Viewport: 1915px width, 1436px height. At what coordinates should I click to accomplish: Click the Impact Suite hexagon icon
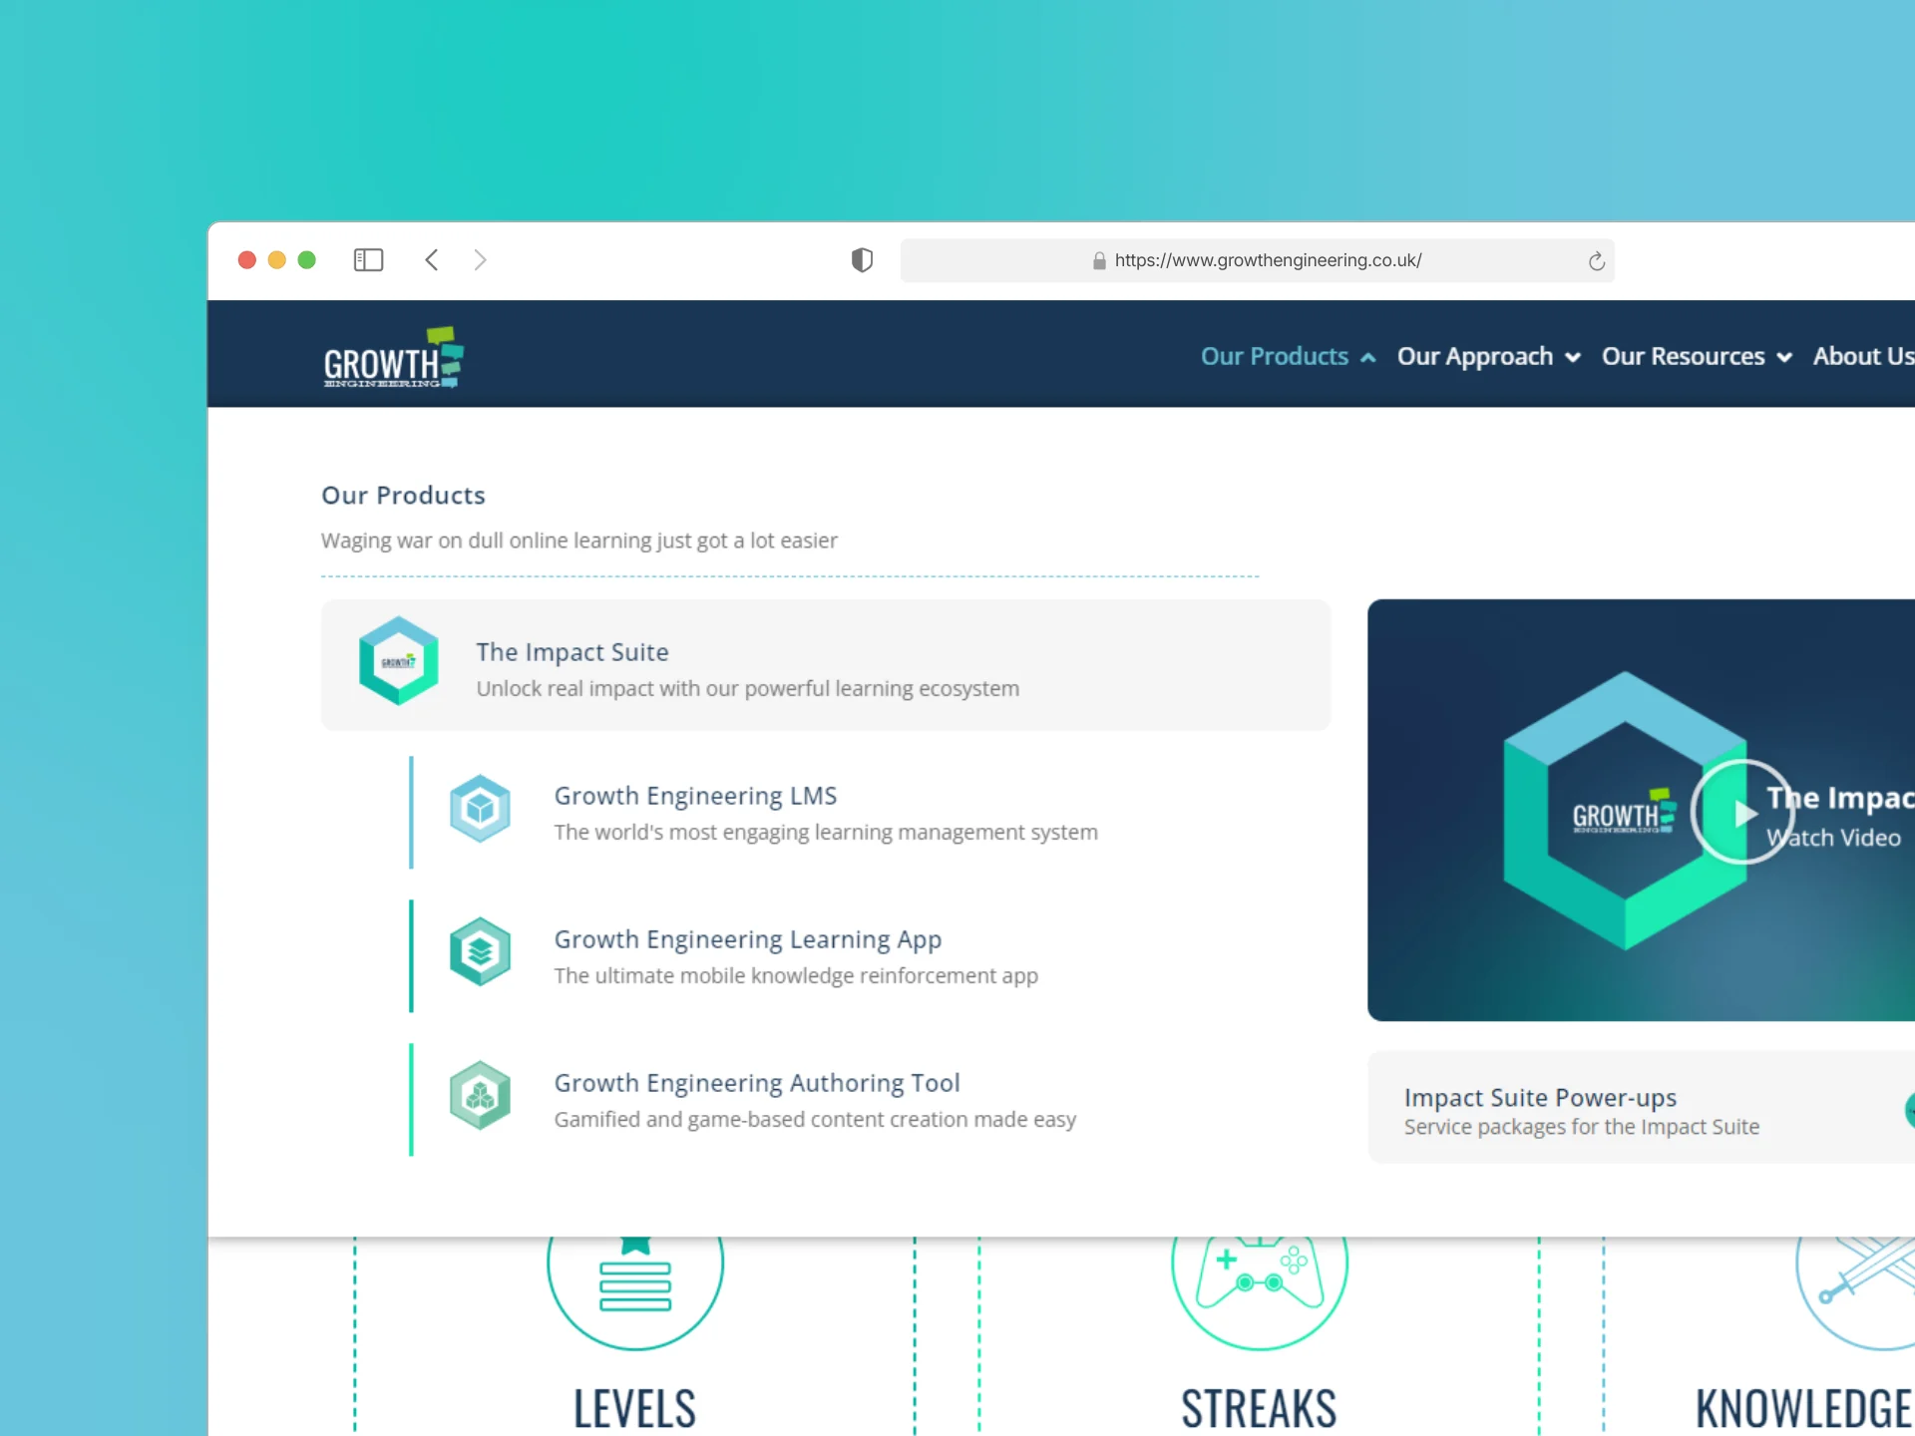[398, 661]
